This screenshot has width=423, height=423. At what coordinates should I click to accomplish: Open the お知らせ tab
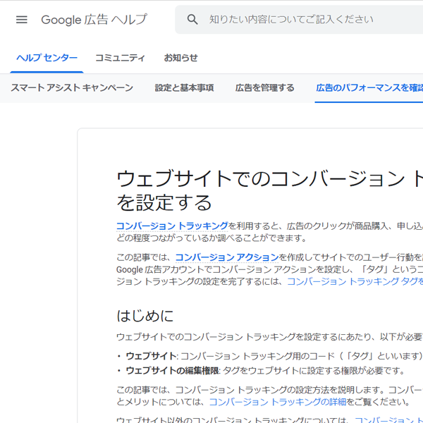point(180,58)
